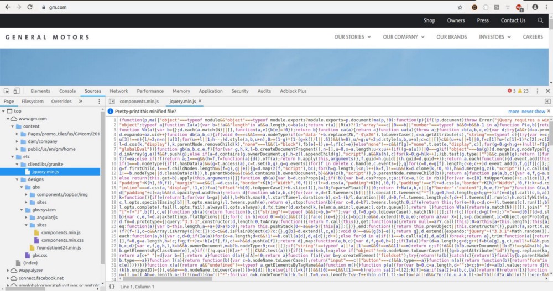Open the Security tab
Image resolution: width=553 pixels, height=291 pixels.
tap(240, 91)
